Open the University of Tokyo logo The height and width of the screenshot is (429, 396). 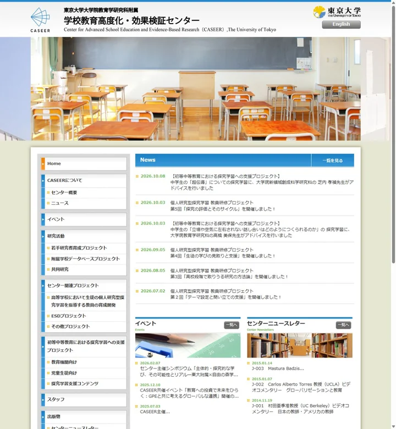[337, 12]
